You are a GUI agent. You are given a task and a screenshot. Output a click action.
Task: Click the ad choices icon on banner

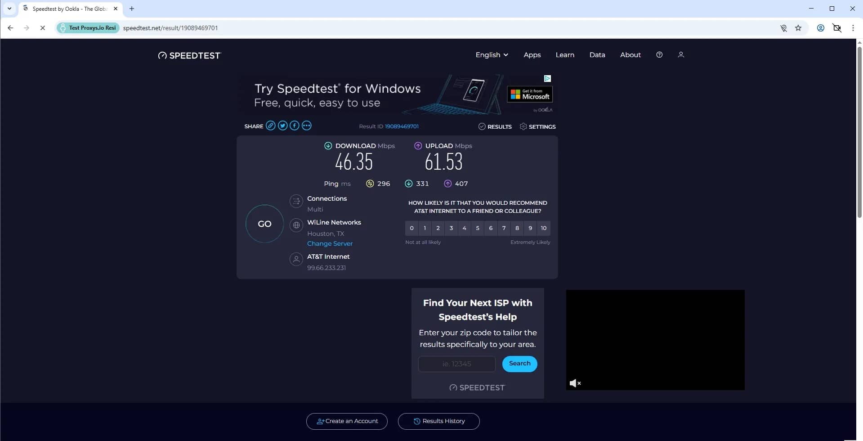coord(547,78)
